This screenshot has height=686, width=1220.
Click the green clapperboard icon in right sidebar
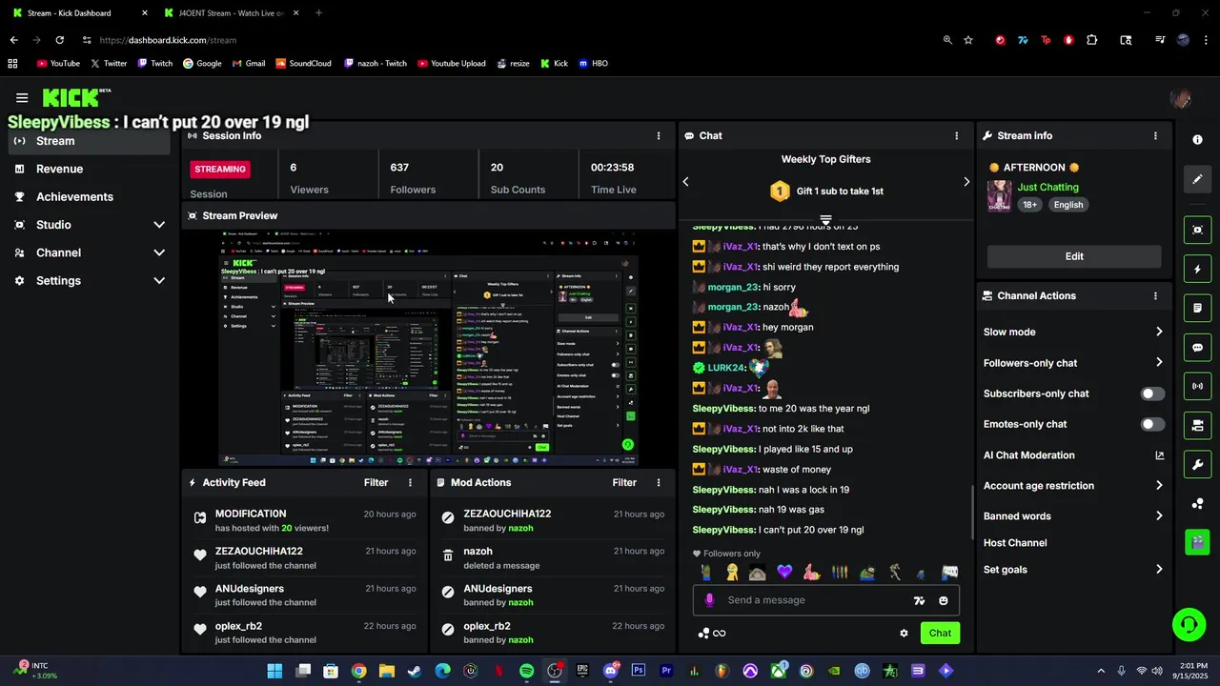point(1198,541)
